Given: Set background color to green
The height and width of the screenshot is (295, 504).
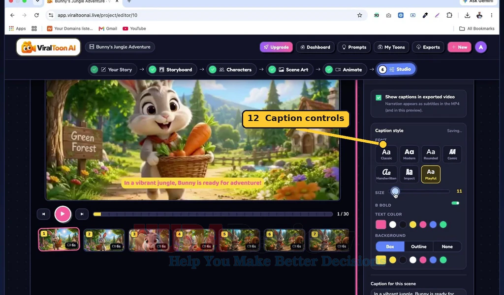Looking at the screenshot, I should click(x=443, y=260).
